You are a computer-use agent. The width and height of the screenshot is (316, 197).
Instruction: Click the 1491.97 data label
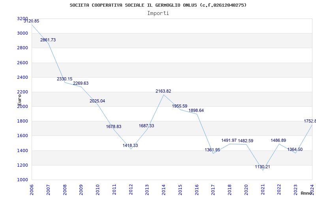click(229, 141)
